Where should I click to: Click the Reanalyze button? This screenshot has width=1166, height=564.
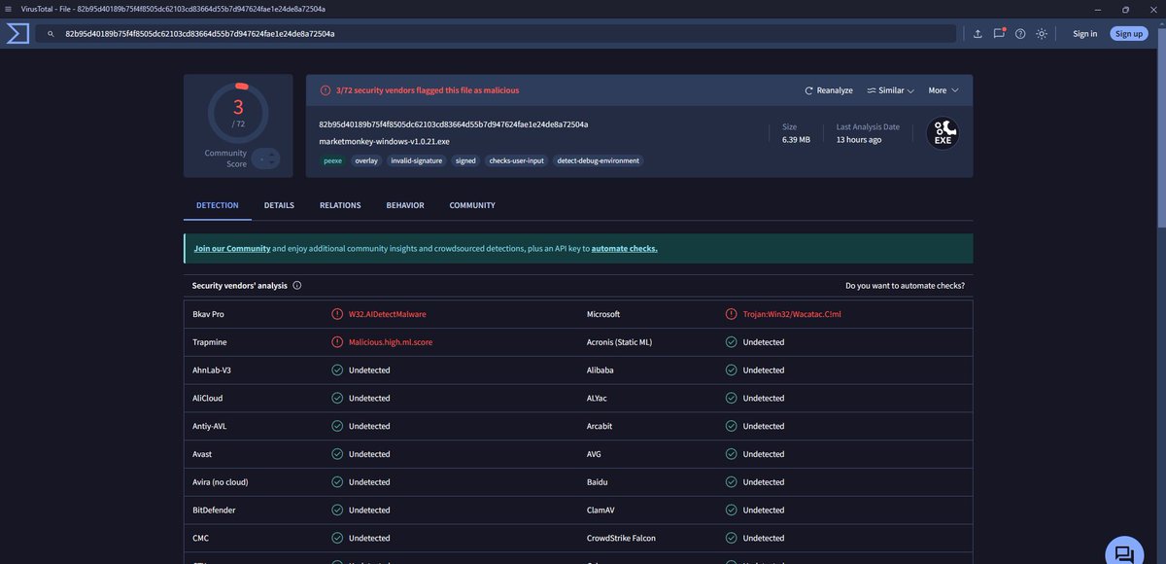828,90
